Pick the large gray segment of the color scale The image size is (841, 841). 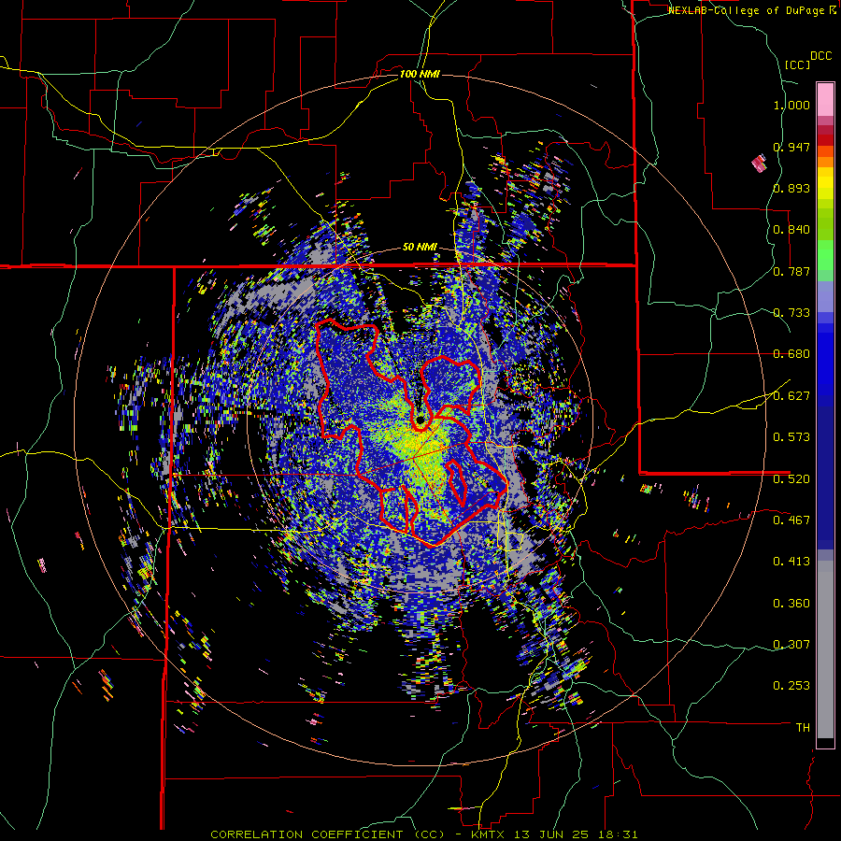tap(825, 649)
